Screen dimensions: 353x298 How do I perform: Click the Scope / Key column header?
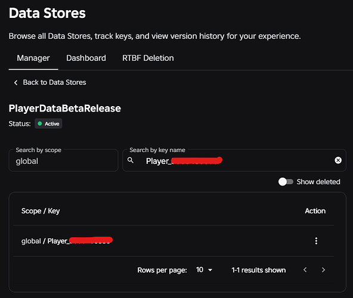point(41,211)
